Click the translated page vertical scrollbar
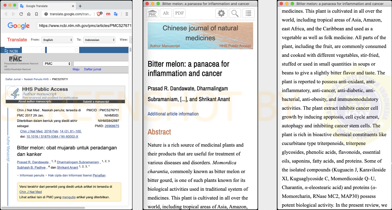Viewport: 392px width, 210px height. [x=130, y=50]
